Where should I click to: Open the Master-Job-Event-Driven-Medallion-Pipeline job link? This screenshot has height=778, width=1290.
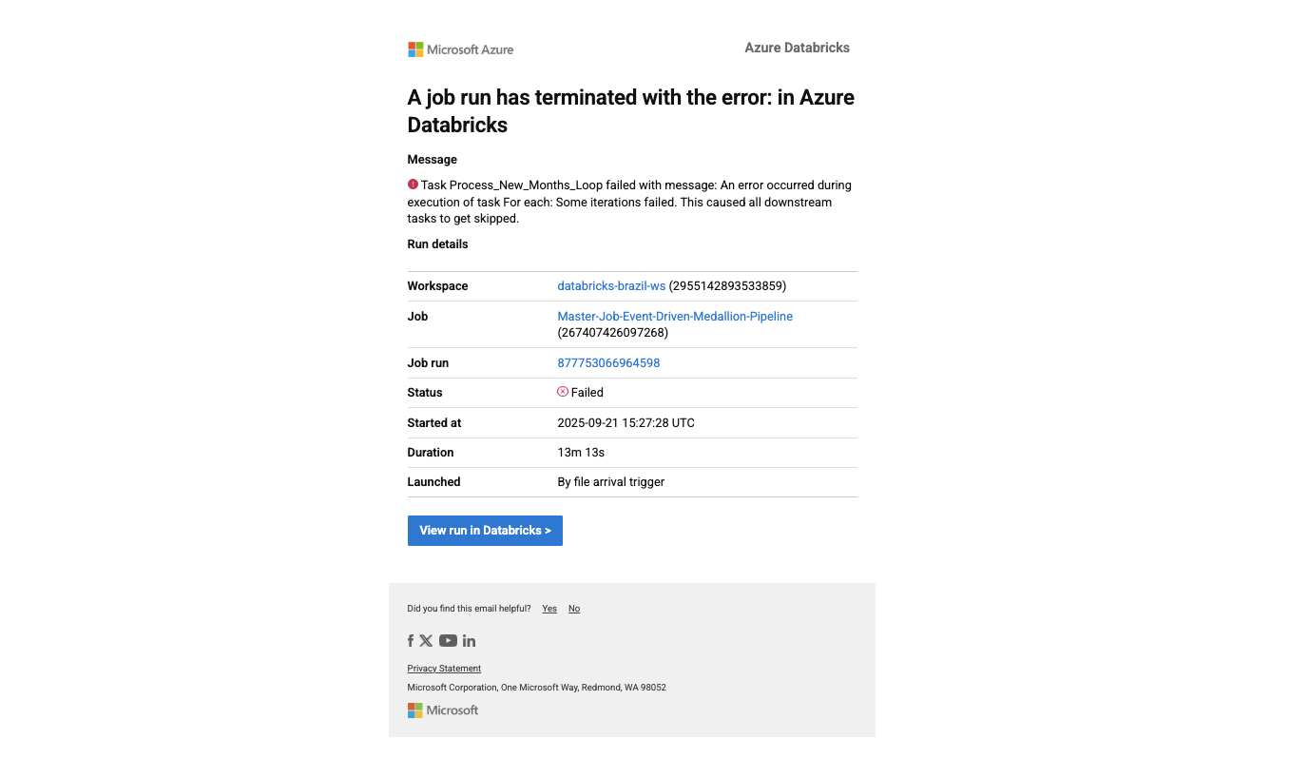[x=675, y=317]
